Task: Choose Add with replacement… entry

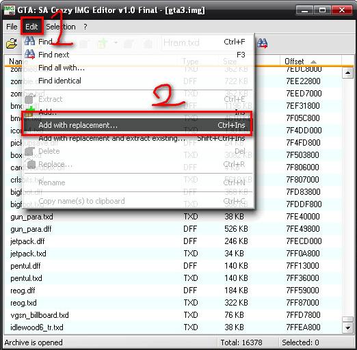Action: tap(138, 125)
